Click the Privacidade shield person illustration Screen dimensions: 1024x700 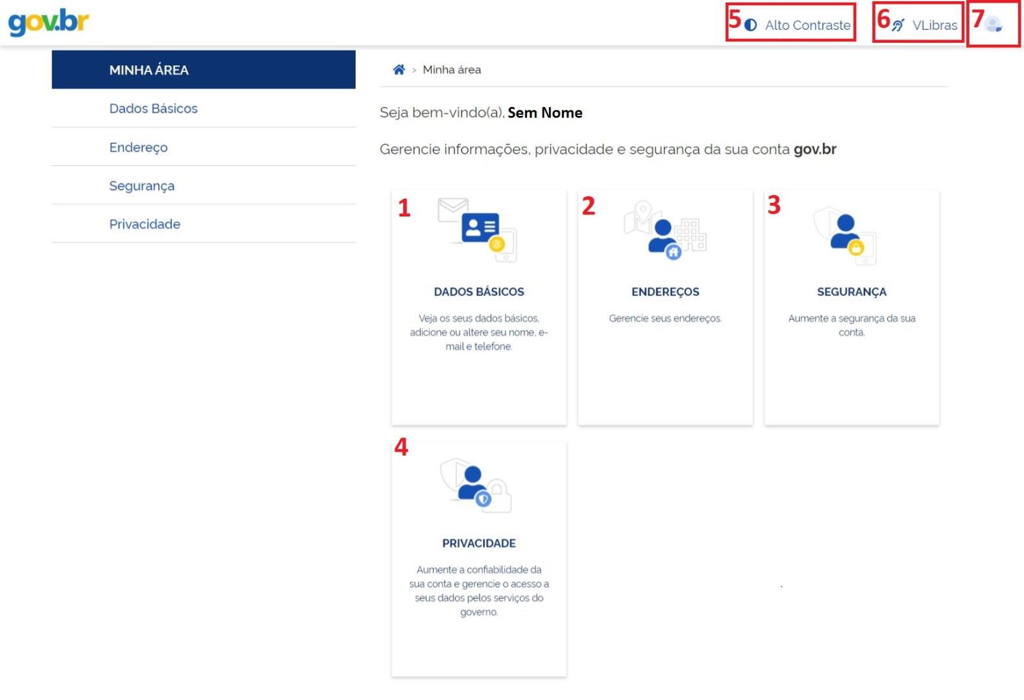(476, 485)
